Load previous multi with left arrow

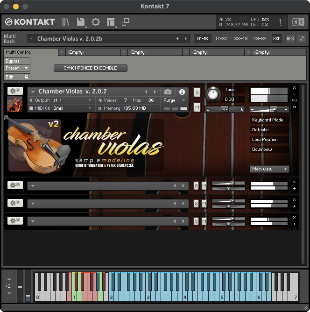point(177,39)
